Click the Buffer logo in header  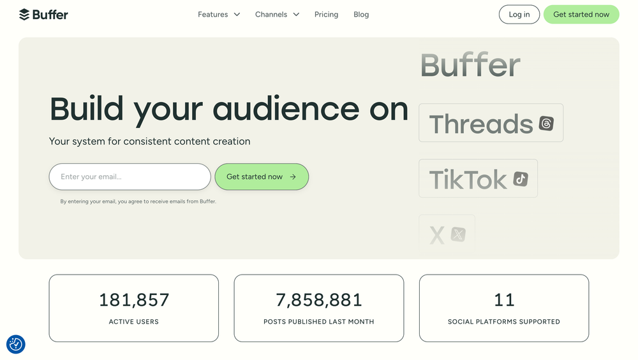tap(43, 15)
